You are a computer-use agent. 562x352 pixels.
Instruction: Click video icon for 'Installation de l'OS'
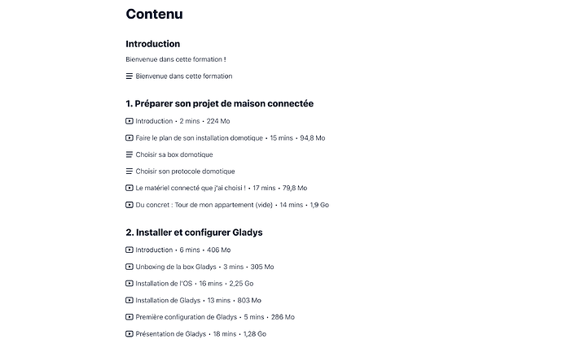point(130,284)
